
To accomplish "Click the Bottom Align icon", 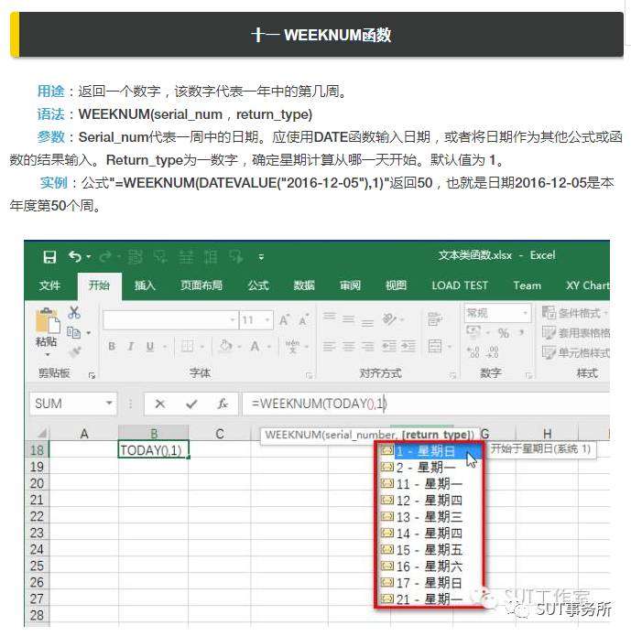I will [x=367, y=322].
